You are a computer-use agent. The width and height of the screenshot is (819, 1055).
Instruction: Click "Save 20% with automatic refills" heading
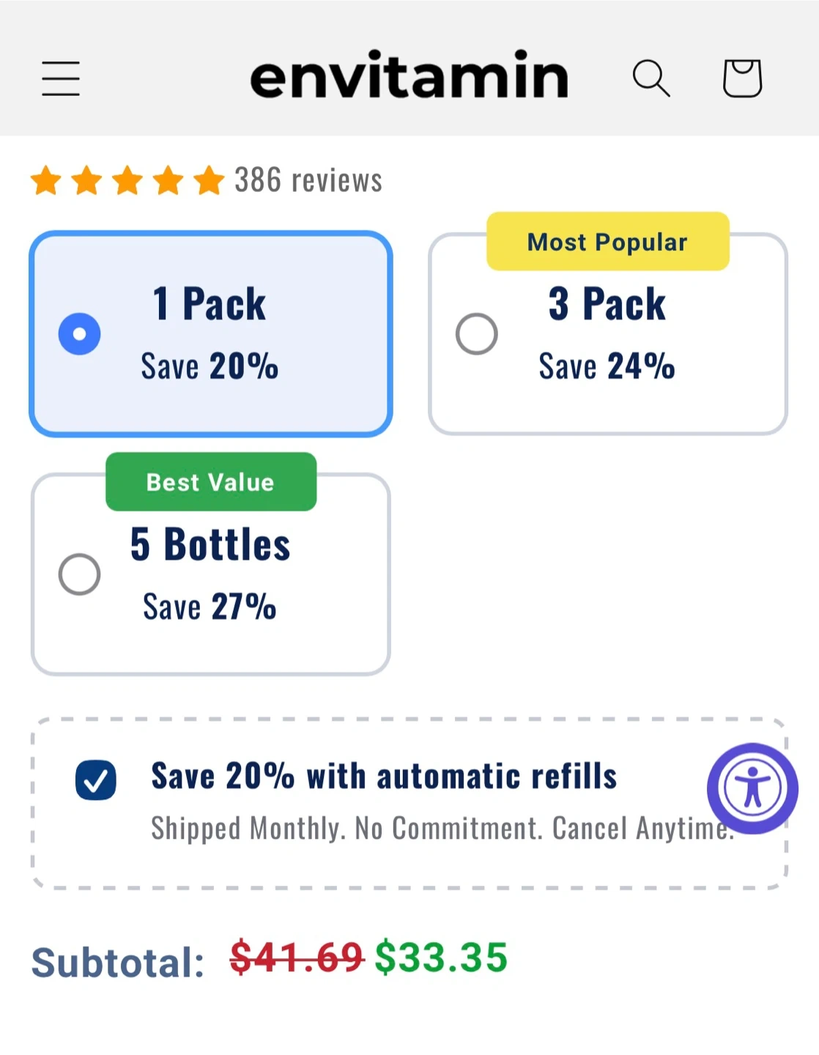(384, 777)
